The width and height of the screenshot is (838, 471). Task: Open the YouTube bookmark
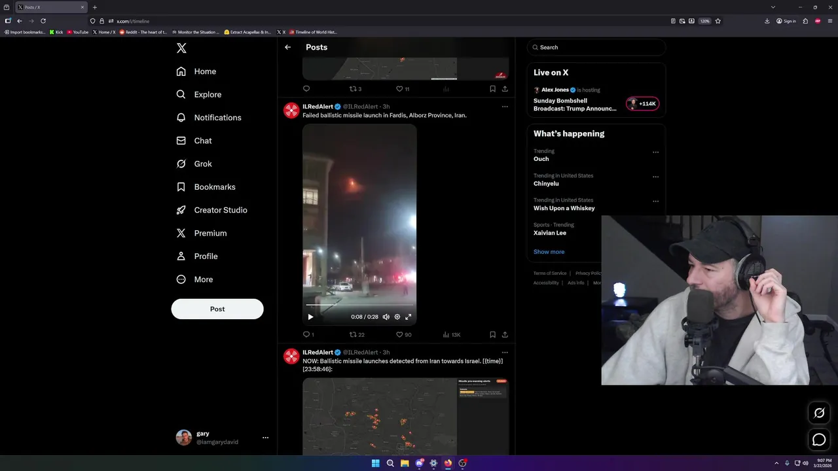click(x=77, y=32)
